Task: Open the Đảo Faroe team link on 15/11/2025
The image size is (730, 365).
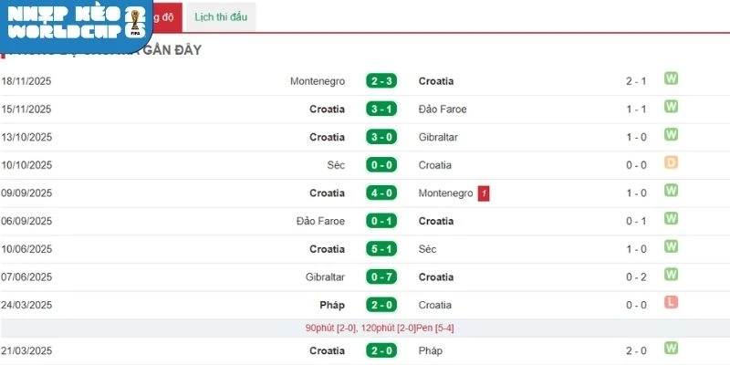Action: coord(443,109)
